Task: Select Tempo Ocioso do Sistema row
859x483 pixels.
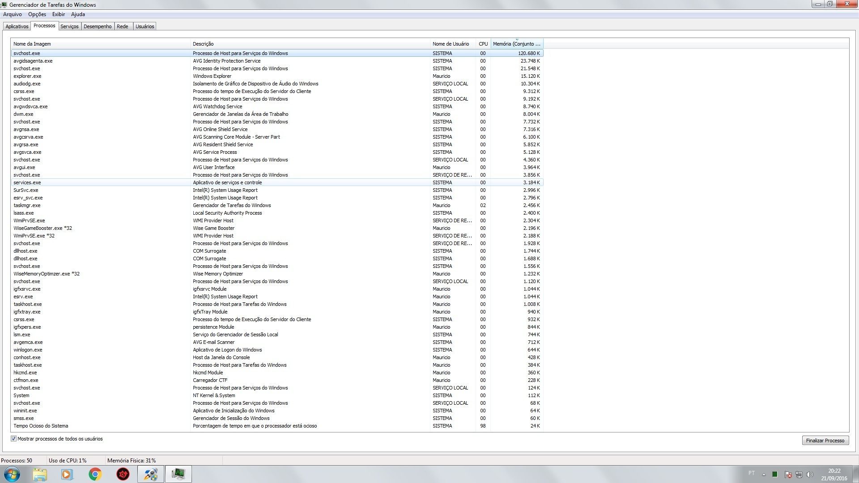Action: [x=277, y=426]
